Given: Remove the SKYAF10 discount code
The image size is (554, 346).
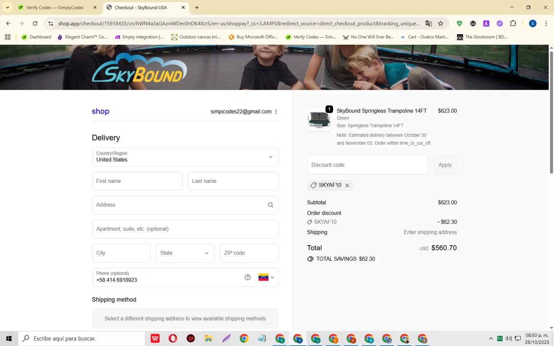Looking at the screenshot, I should tap(347, 185).
